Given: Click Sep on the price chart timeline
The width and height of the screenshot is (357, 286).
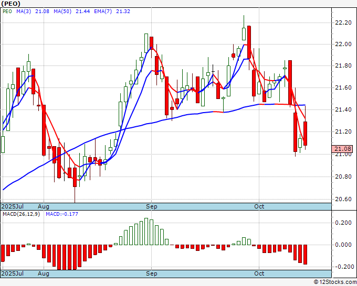Looking at the screenshot, I should (151, 206).
